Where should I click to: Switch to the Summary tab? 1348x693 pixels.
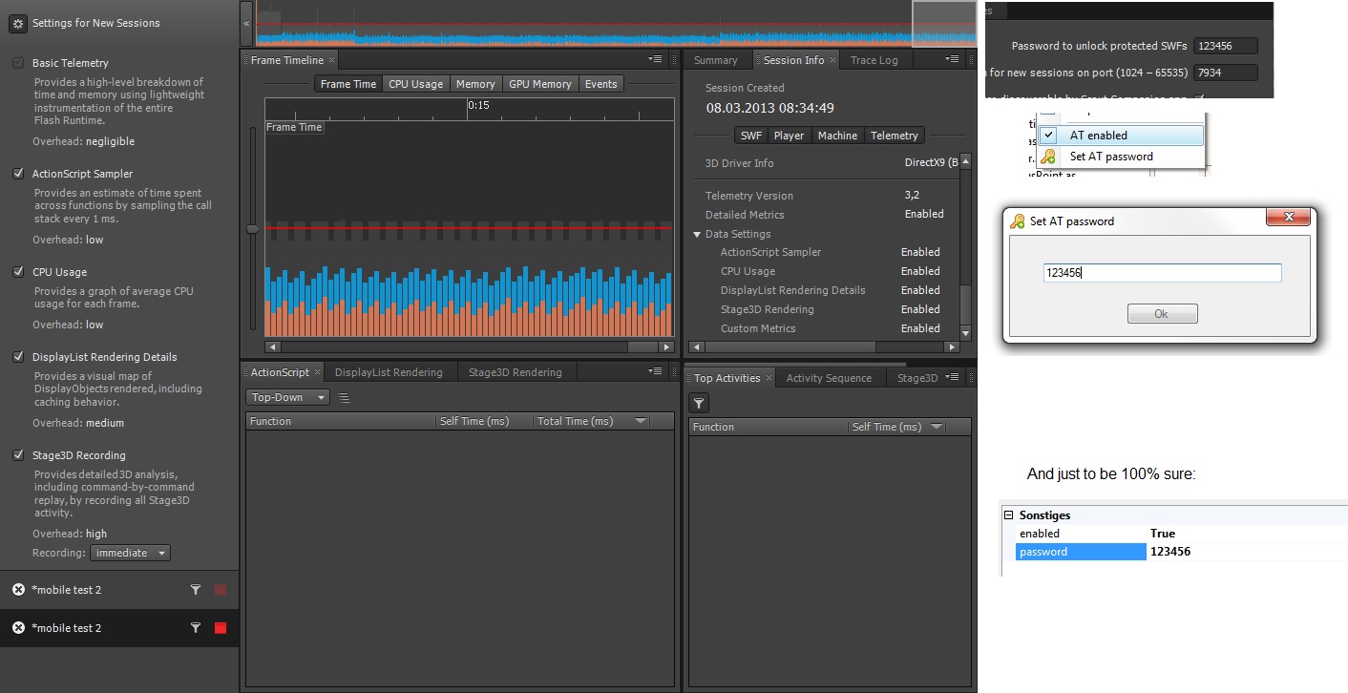716,60
